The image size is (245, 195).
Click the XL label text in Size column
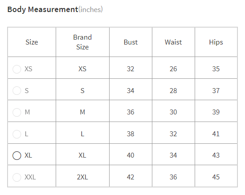[28, 155]
